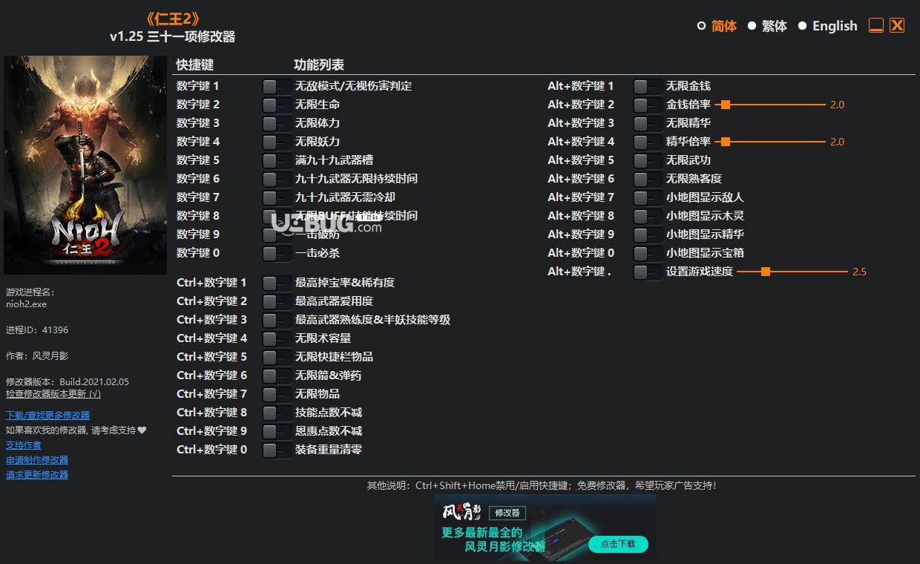The image size is (920, 564).
Task: Click the 2.5 game speed value
Action: pos(859,272)
